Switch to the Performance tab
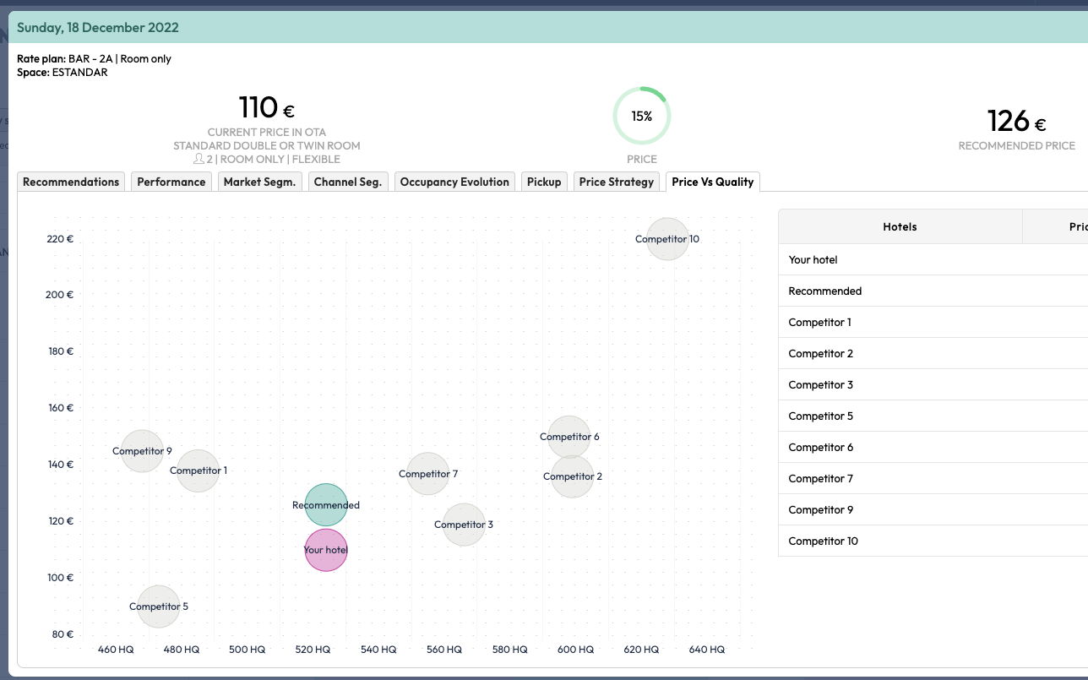This screenshot has height=680, width=1088. pyautogui.click(x=171, y=182)
